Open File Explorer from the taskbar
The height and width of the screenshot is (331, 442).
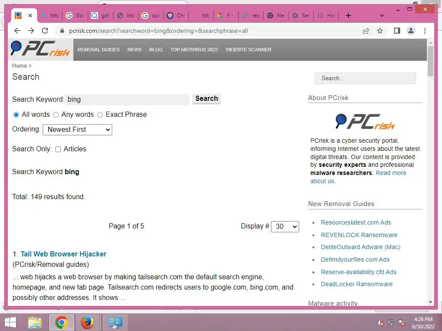(x=35, y=322)
